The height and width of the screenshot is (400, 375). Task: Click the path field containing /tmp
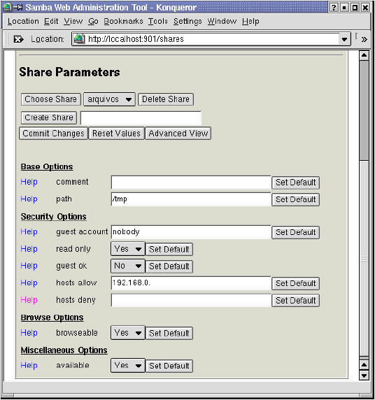coord(191,199)
